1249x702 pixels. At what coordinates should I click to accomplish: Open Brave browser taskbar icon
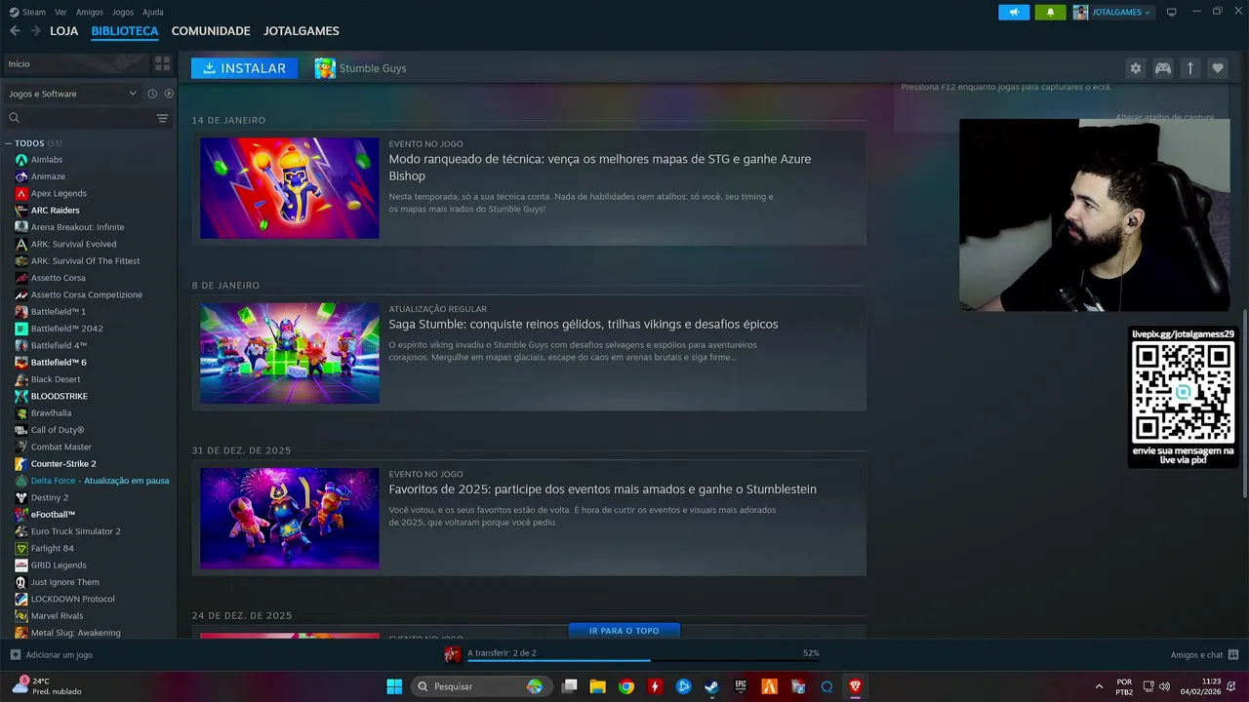tap(856, 686)
